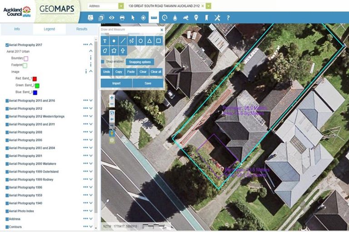Uncheck the Aerial Photography 2017 layer
This screenshot has height=232, width=349.
tap(7, 45)
